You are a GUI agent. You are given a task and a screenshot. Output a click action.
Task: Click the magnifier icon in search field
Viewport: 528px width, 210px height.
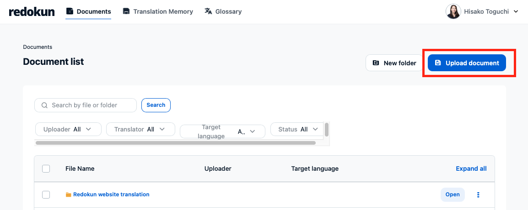tap(44, 105)
